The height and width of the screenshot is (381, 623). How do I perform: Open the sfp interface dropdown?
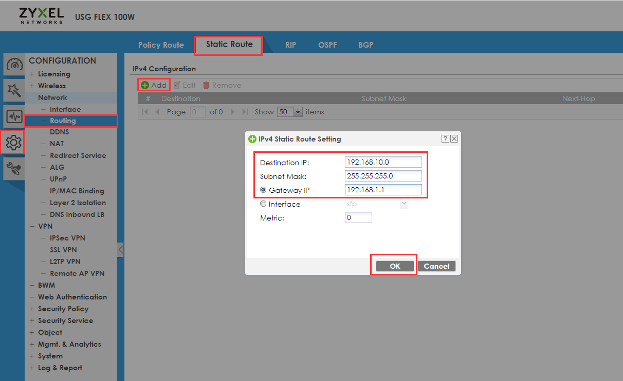[404, 204]
